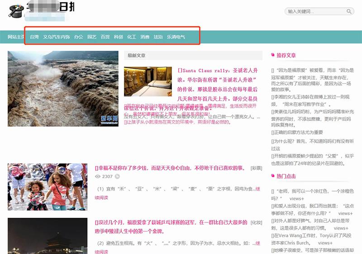Select 台湾 in the navigation bar
This screenshot has width=362, height=254.
(34, 37)
